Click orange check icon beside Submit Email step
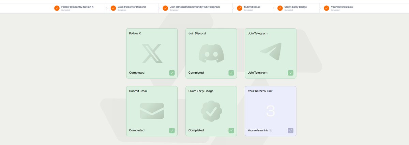The width and height of the screenshot is (409, 145). pyautogui.click(x=239, y=8)
